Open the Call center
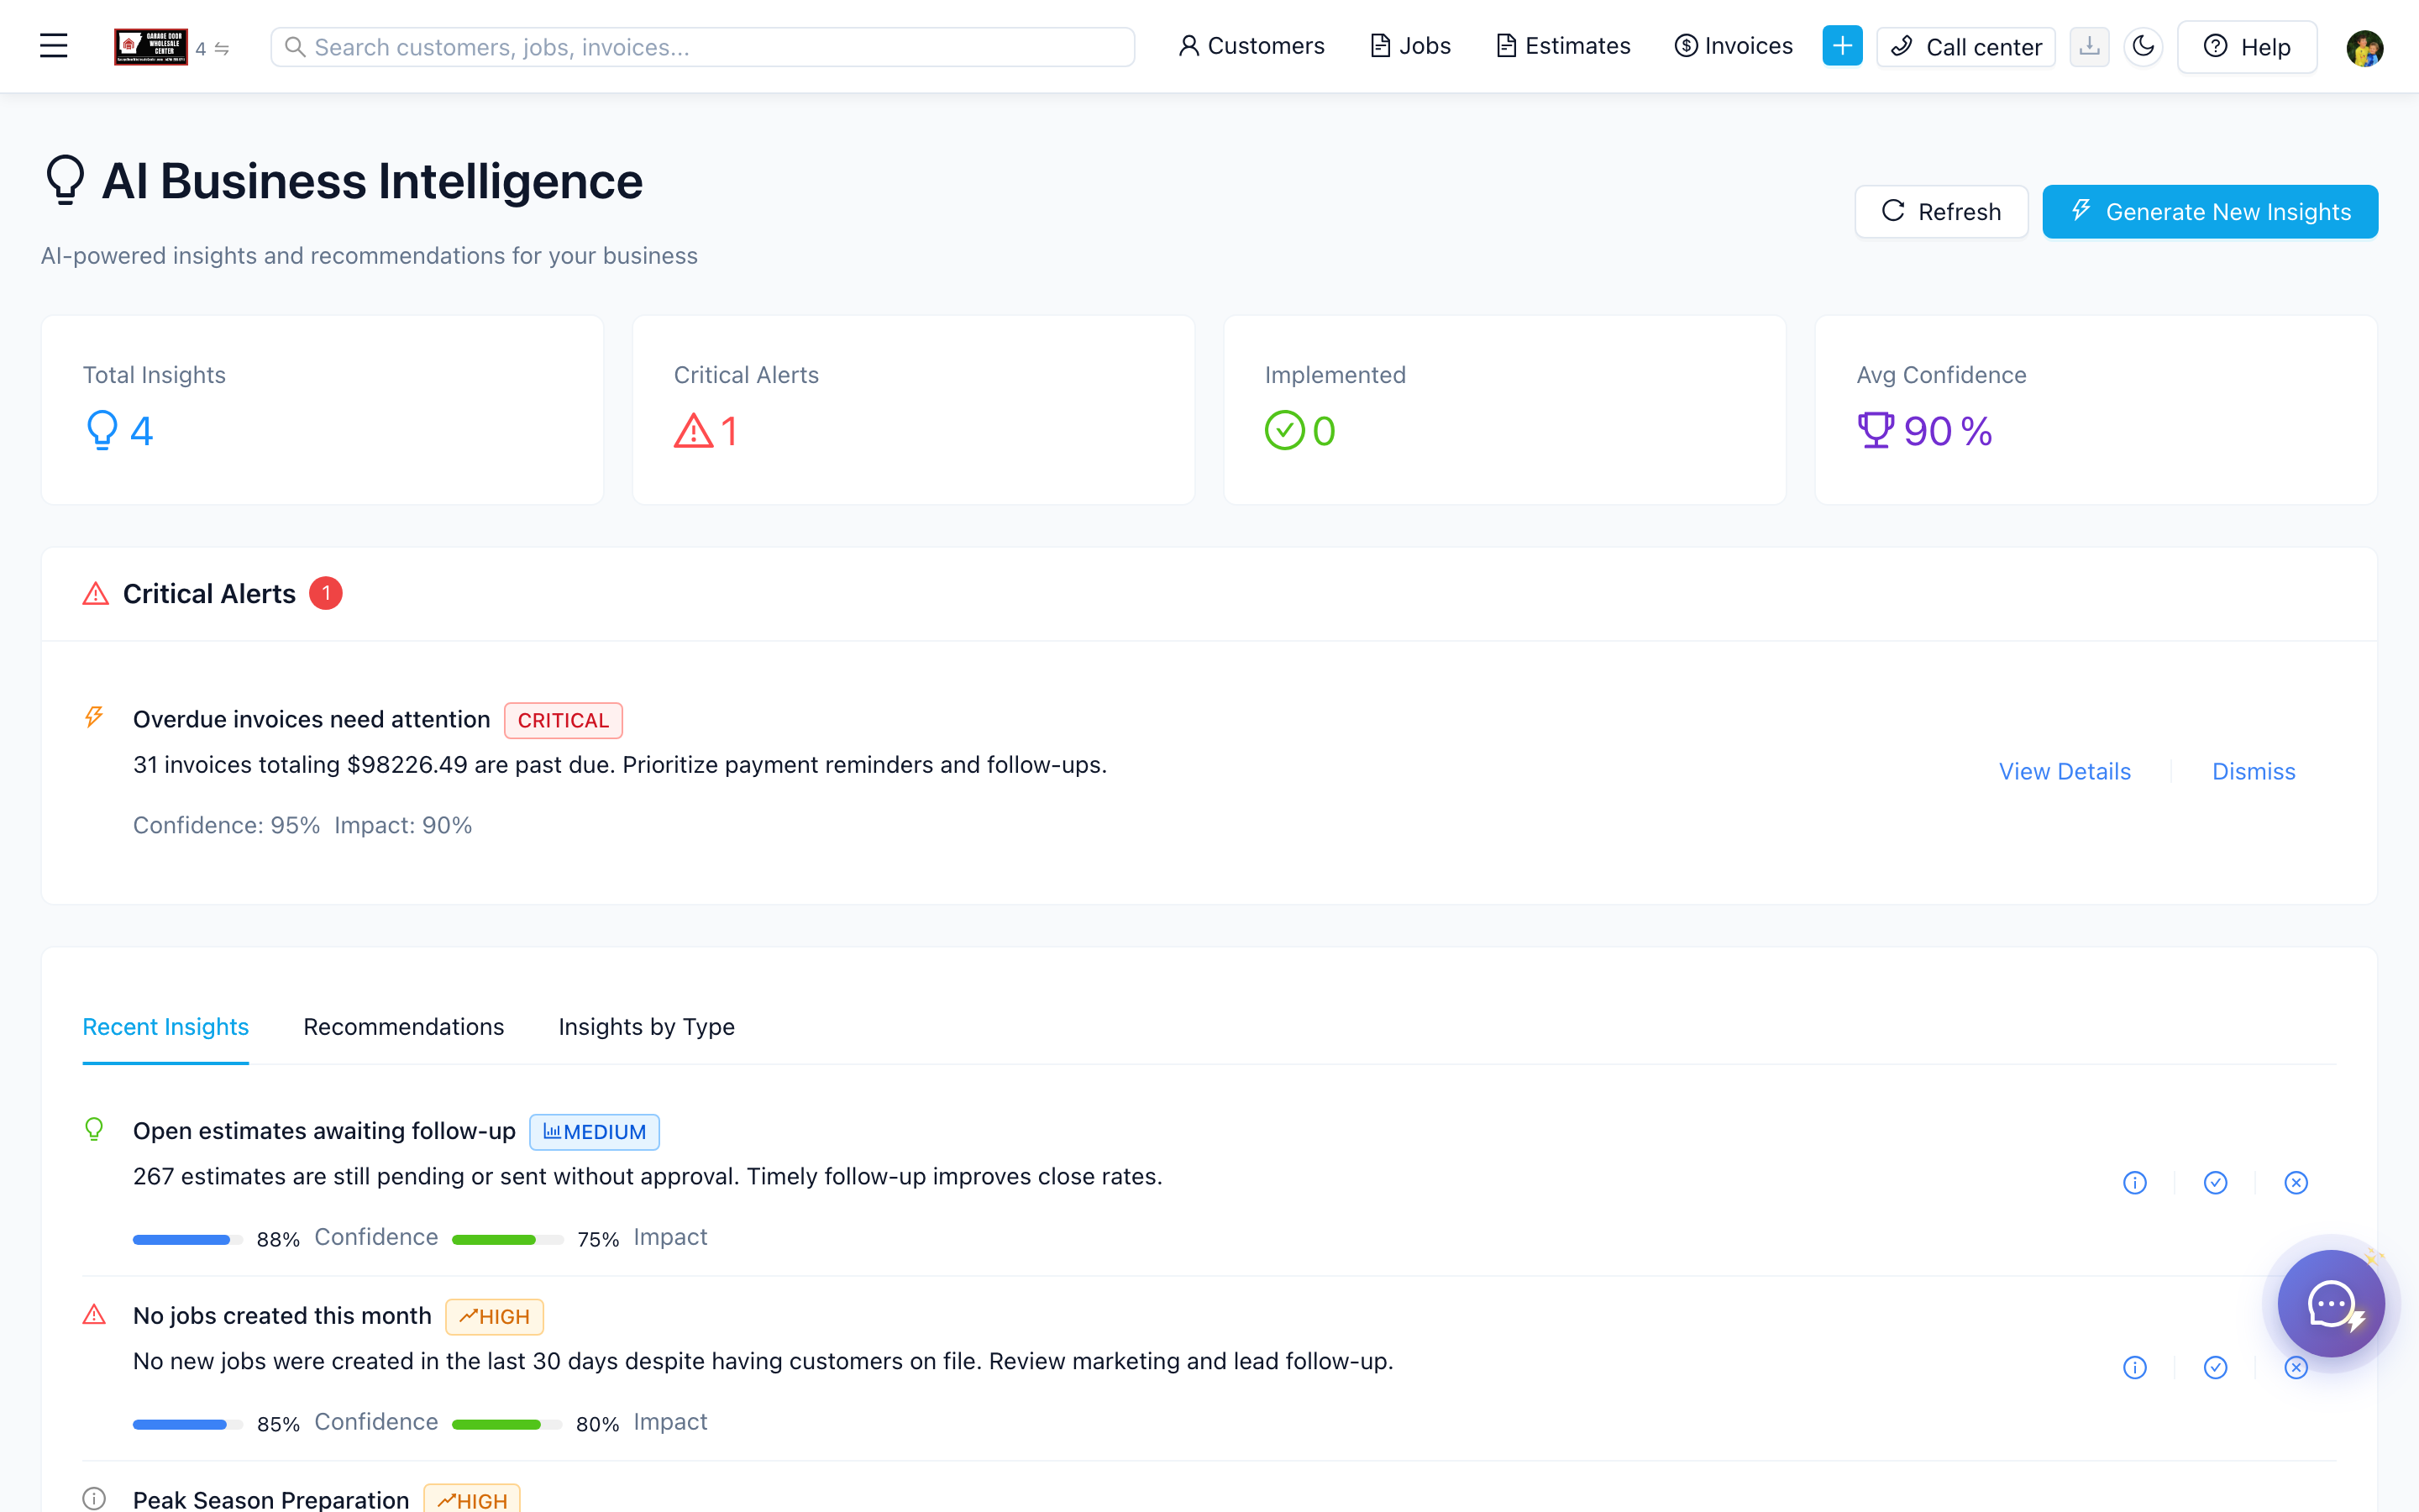 pos(1965,47)
